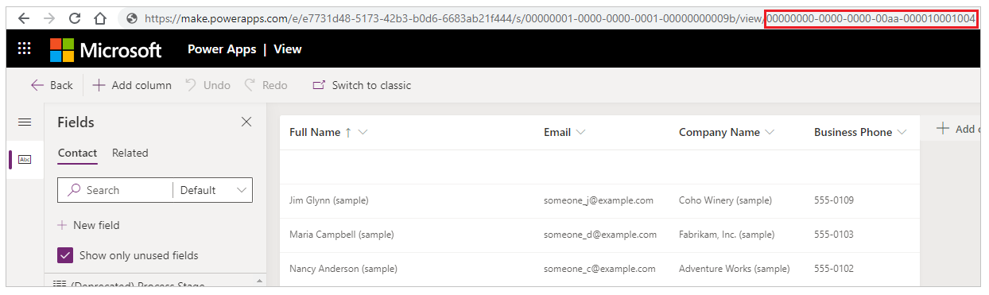Open Business Phone column menu
Screen dimensions: 989x295
point(902,132)
